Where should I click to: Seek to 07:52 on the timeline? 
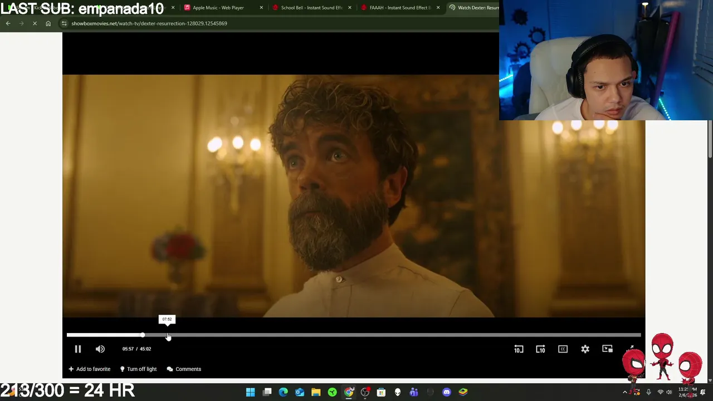[x=168, y=335]
